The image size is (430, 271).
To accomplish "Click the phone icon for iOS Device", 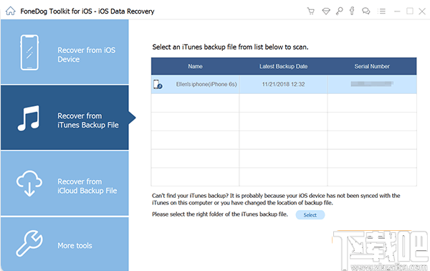I will [x=29, y=52].
